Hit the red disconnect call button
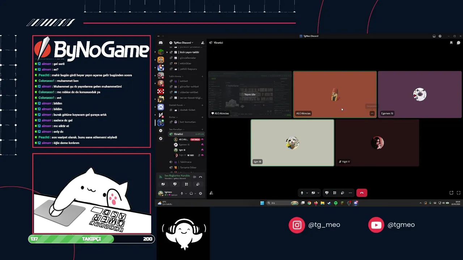This screenshot has height=260, width=463. point(362,193)
